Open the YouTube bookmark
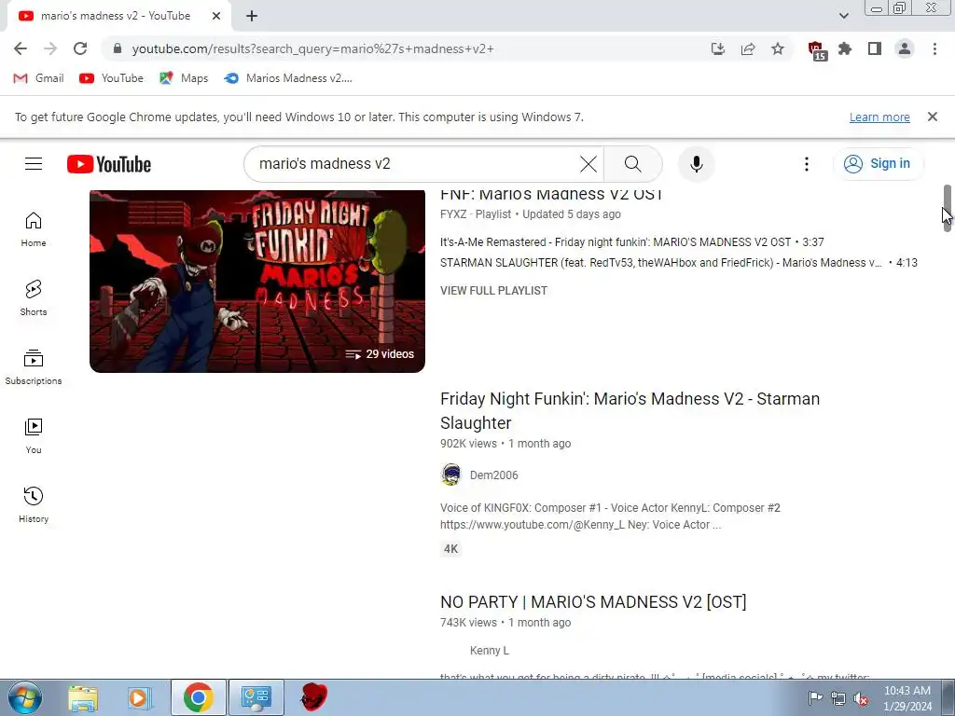The image size is (955, 716). pos(112,78)
